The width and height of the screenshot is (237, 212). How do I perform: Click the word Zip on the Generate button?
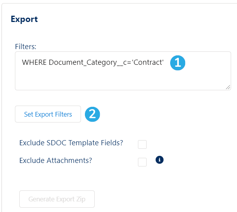[x=81, y=199]
